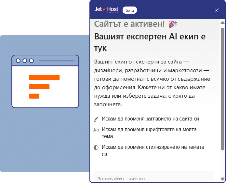Focus the "Попитайте всичко" input field

pos(154,178)
